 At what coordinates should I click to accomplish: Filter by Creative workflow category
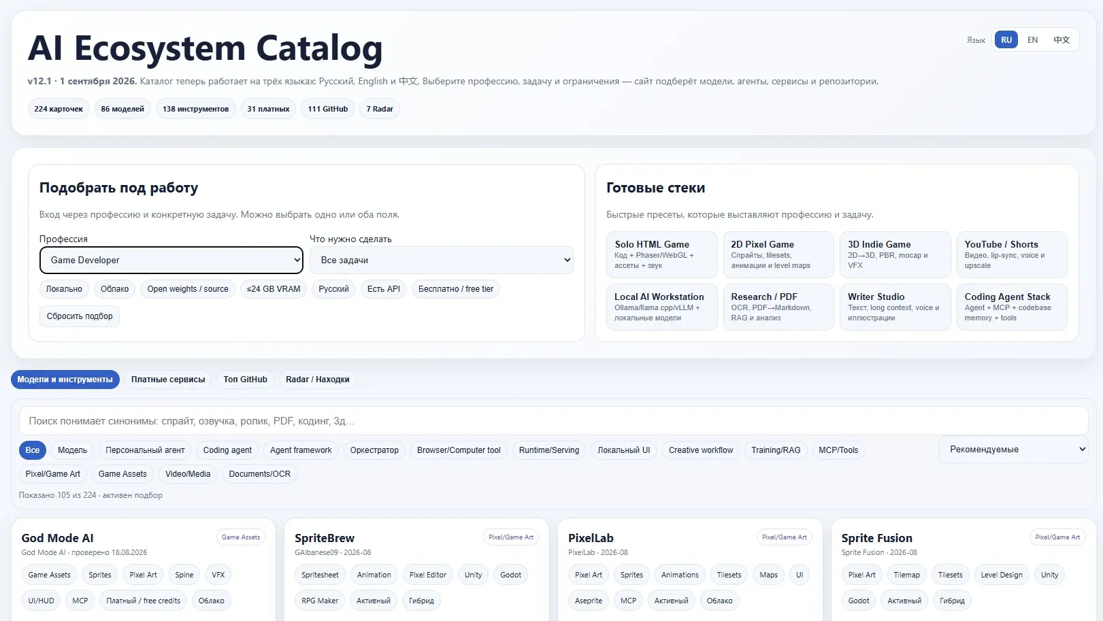coord(701,450)
